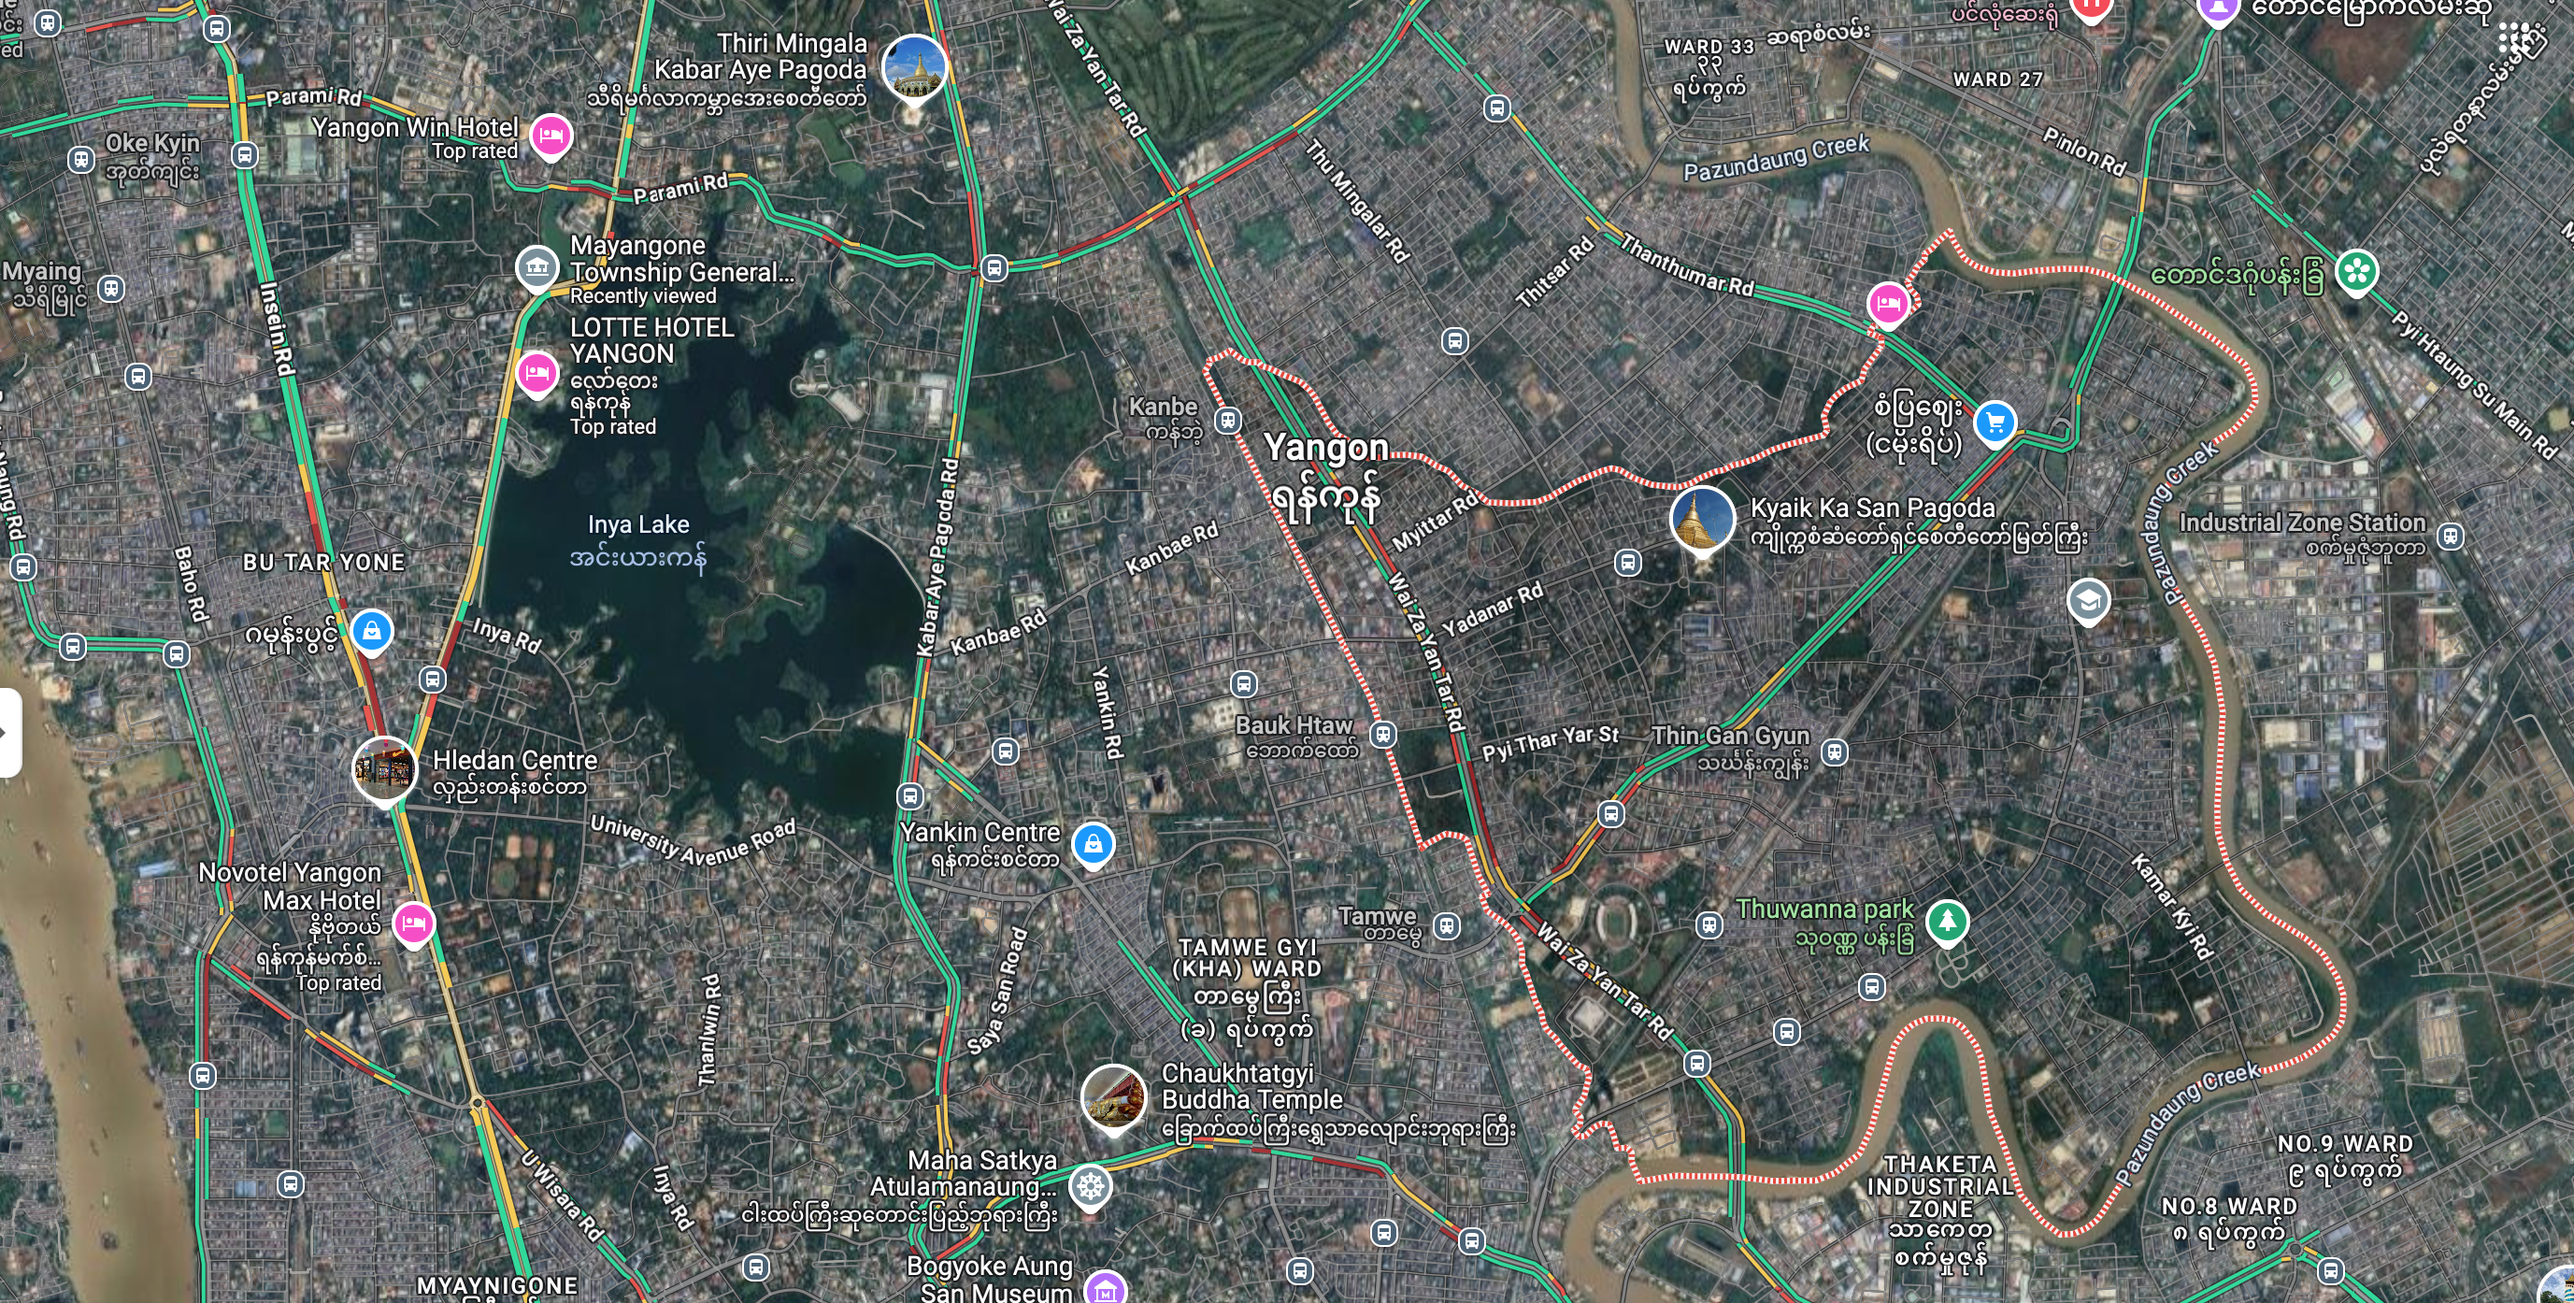Click the Yangon Win Hotel pink marker
This screenshot has width=2574, height=1303.
551,135
